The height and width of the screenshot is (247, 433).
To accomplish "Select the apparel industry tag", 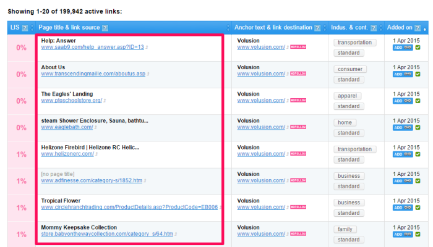I will [348, 96].
